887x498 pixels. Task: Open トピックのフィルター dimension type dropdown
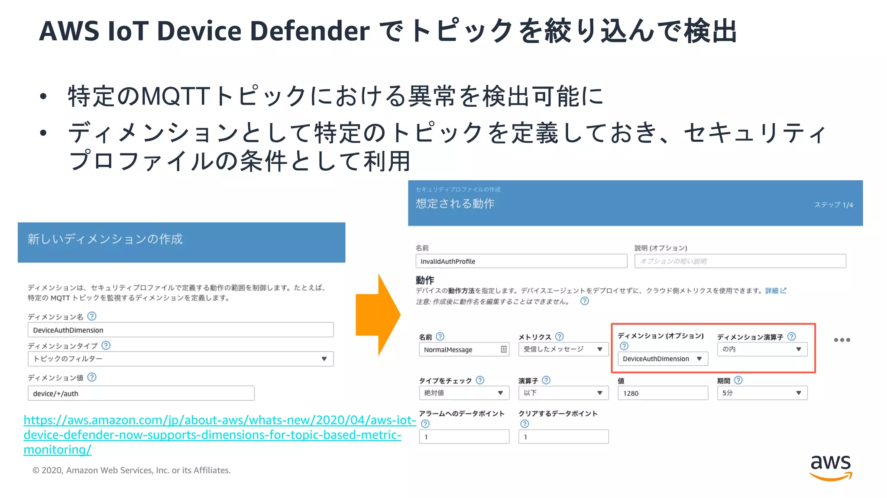coord(181,359)
